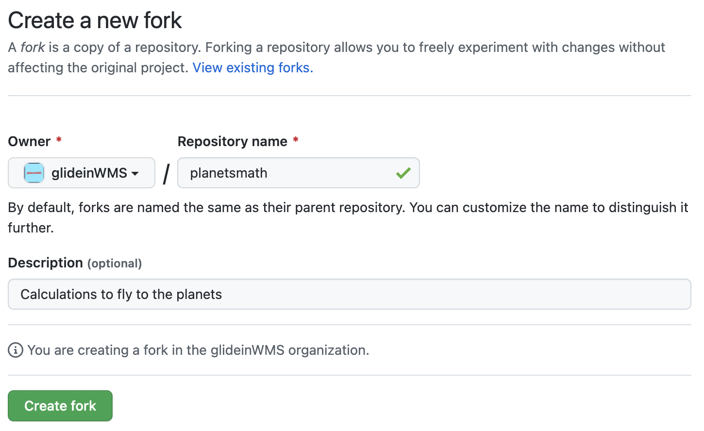Click the 'By default, forks are named' help text
The height and width of the screenshot is (431, 704).
[x=348, y=217]
